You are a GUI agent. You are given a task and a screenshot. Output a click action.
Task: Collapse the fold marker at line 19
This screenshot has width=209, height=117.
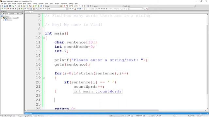point(44,78)
